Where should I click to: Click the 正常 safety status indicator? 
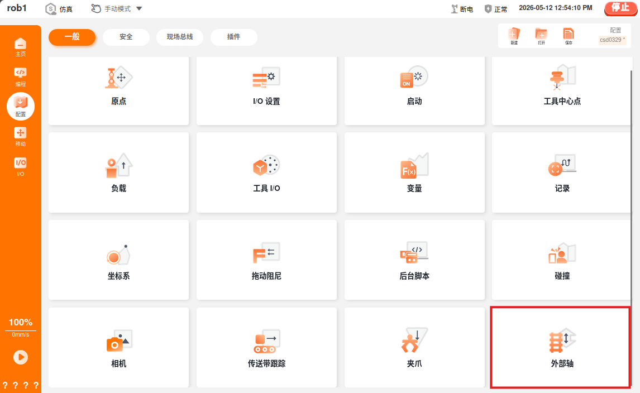(x=495, y=9)
